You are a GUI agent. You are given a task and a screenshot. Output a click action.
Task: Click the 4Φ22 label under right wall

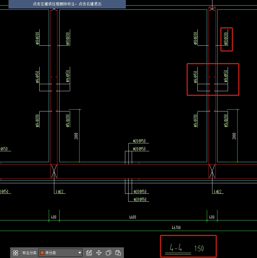pos(217,191)
